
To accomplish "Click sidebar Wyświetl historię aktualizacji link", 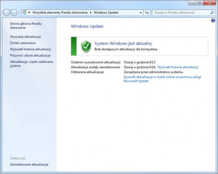I will pyautogui.click(x=30, y=49).
